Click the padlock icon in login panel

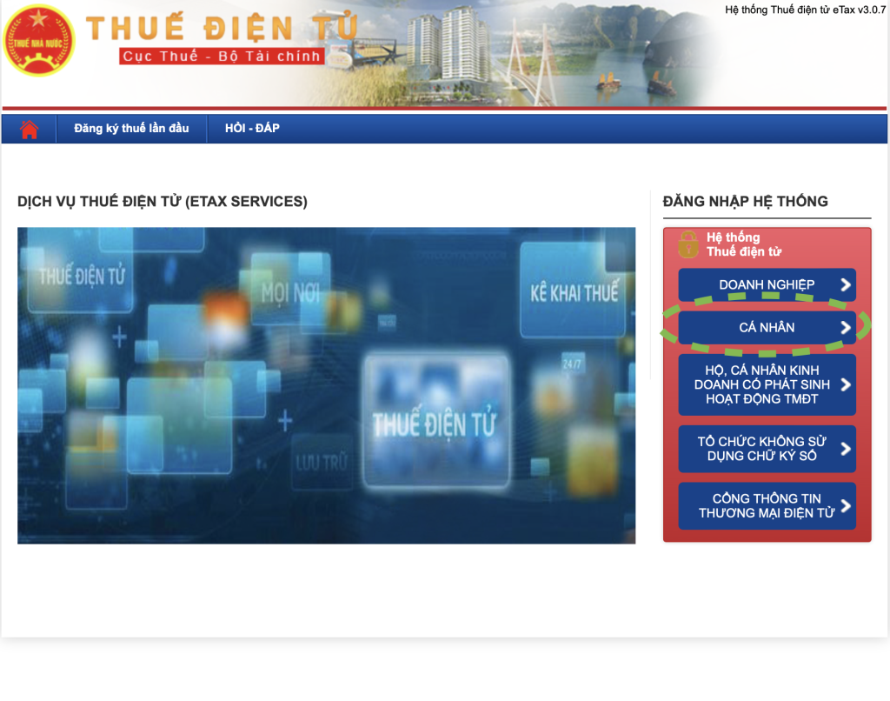(688, 244)
